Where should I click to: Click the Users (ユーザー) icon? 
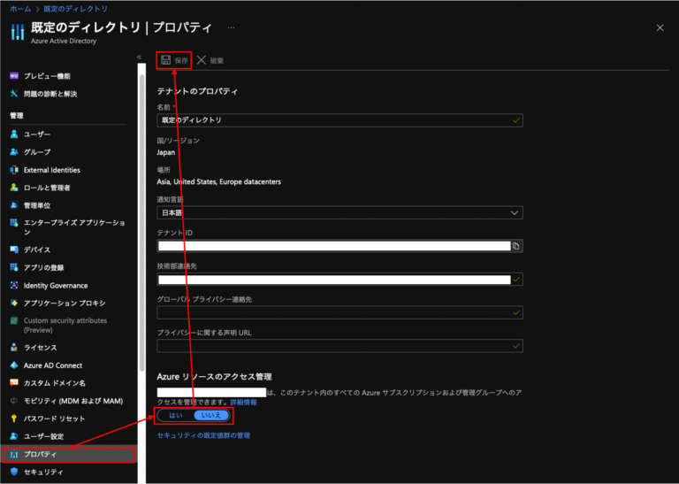[14, 134]
